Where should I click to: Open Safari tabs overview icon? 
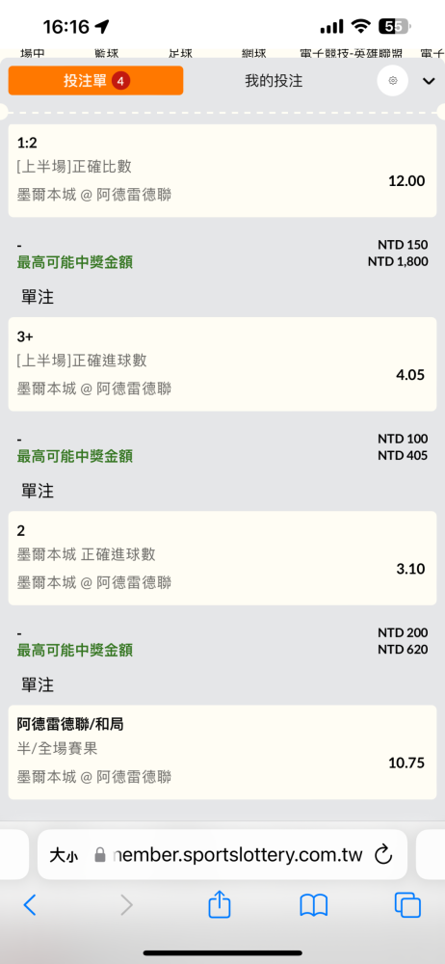[x=407, y=905]
